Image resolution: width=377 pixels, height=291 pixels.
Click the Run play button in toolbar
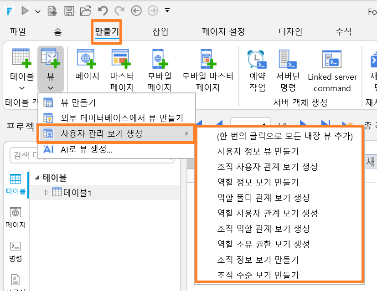pyautogui.click(x=25, y=11)
